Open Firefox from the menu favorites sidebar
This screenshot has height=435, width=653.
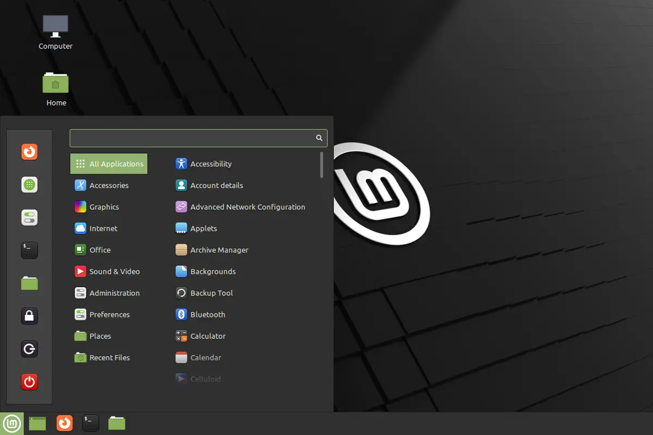click(x=29, y=151)
